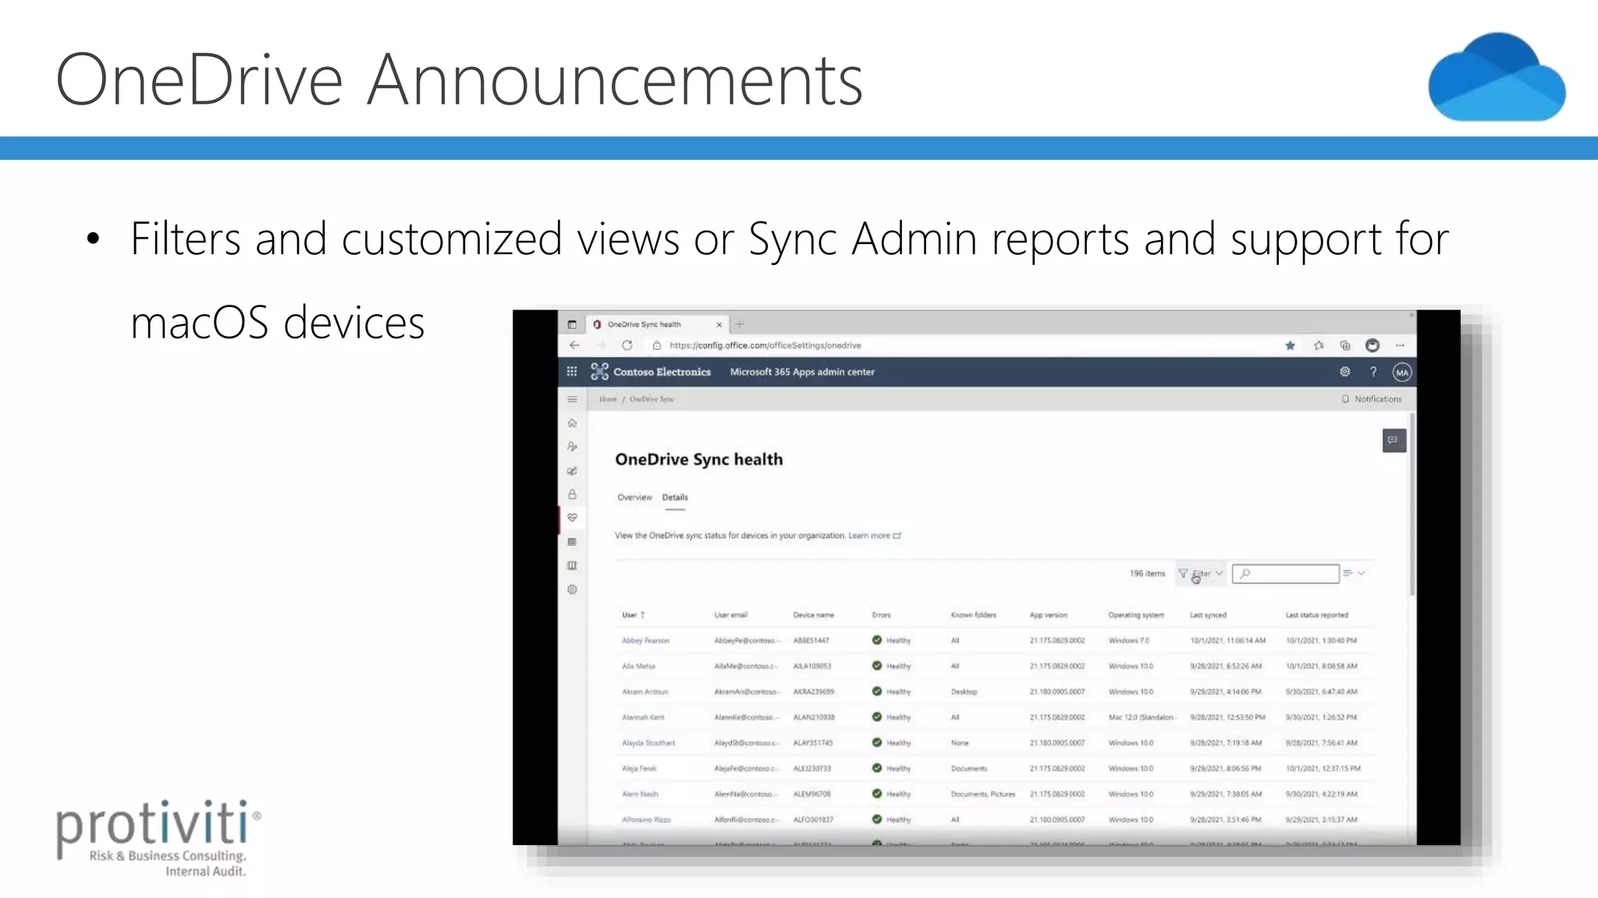1598x898 pixels.
Task: Click Windows 7.0 operating system cell
Action: (1128, 641)
